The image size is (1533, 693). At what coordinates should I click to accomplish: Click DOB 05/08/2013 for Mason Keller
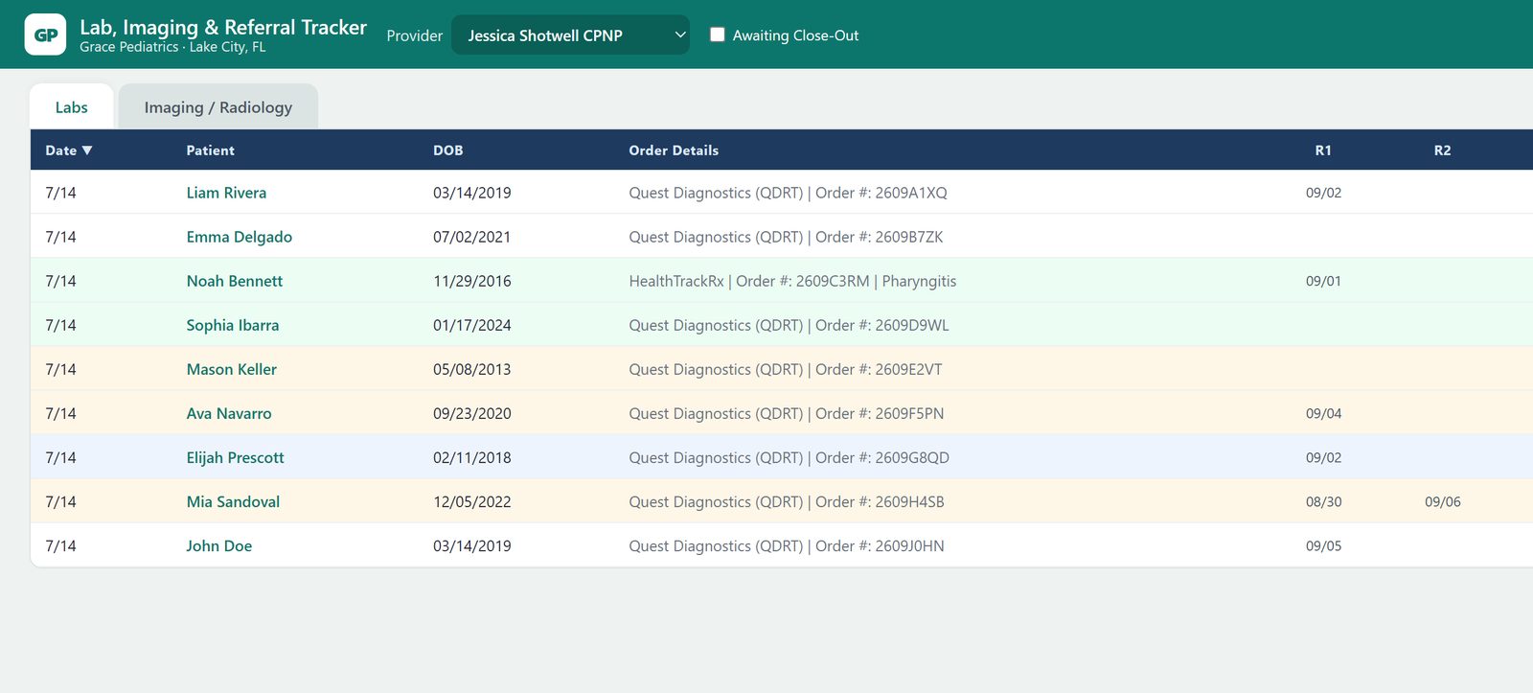tap(471, 369)
